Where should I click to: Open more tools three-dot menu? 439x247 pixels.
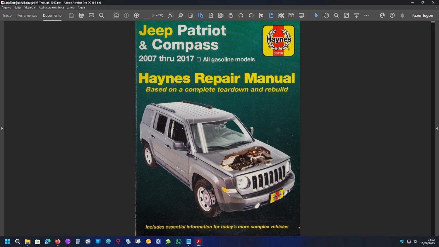pyautogui.click(x=366, y=15)
